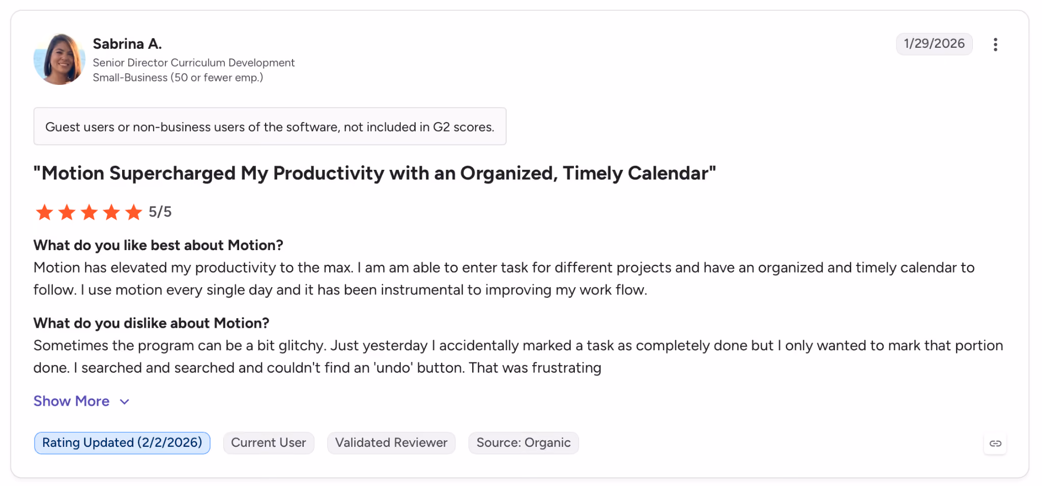Click the first orange rating star
This screenshot has width=1042, height=486.
pos(44,212)
